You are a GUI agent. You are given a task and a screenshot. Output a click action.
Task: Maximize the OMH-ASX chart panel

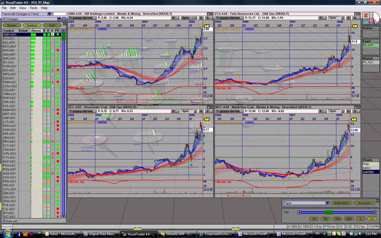[x=208, y=14]
